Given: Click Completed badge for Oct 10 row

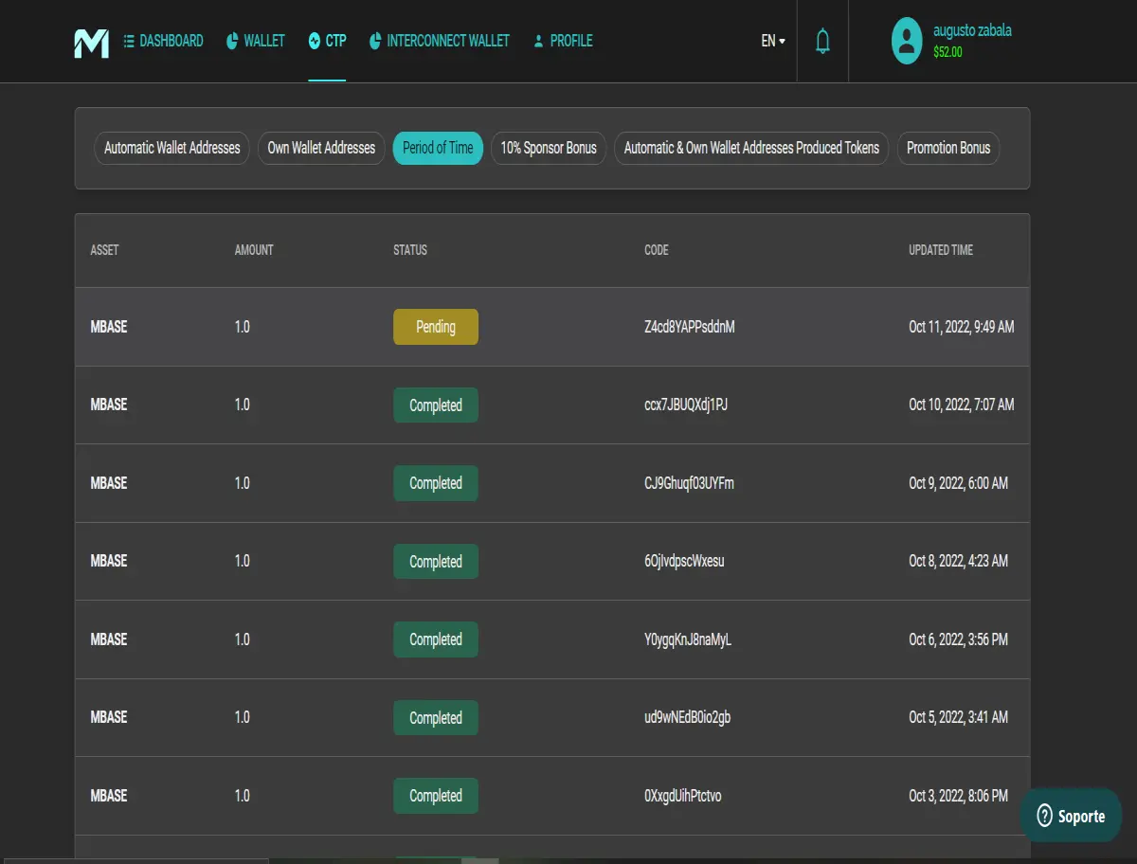Looking at the screenshot, I should click(436, 405).
